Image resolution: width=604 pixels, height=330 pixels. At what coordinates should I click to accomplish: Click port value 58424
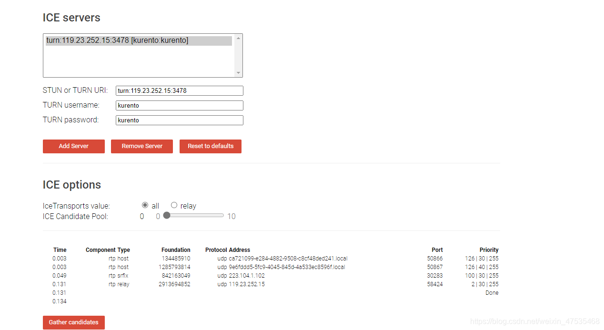(x=435, y=284)
